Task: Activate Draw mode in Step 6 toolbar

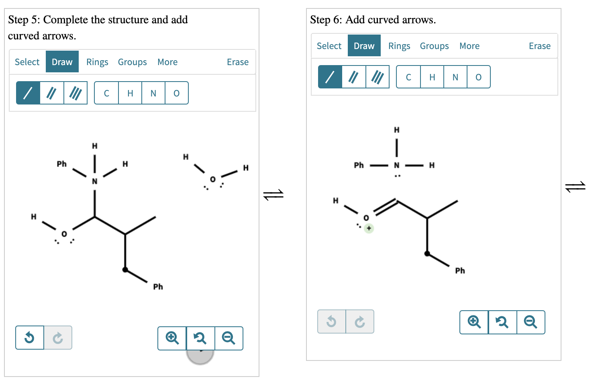Action: (364, 45)
